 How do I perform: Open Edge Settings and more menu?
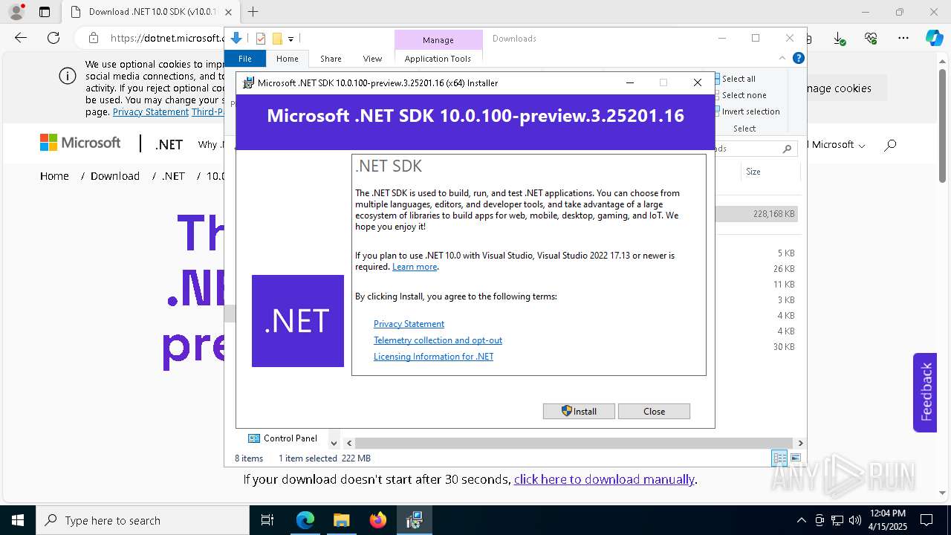(x=903, y=38)
